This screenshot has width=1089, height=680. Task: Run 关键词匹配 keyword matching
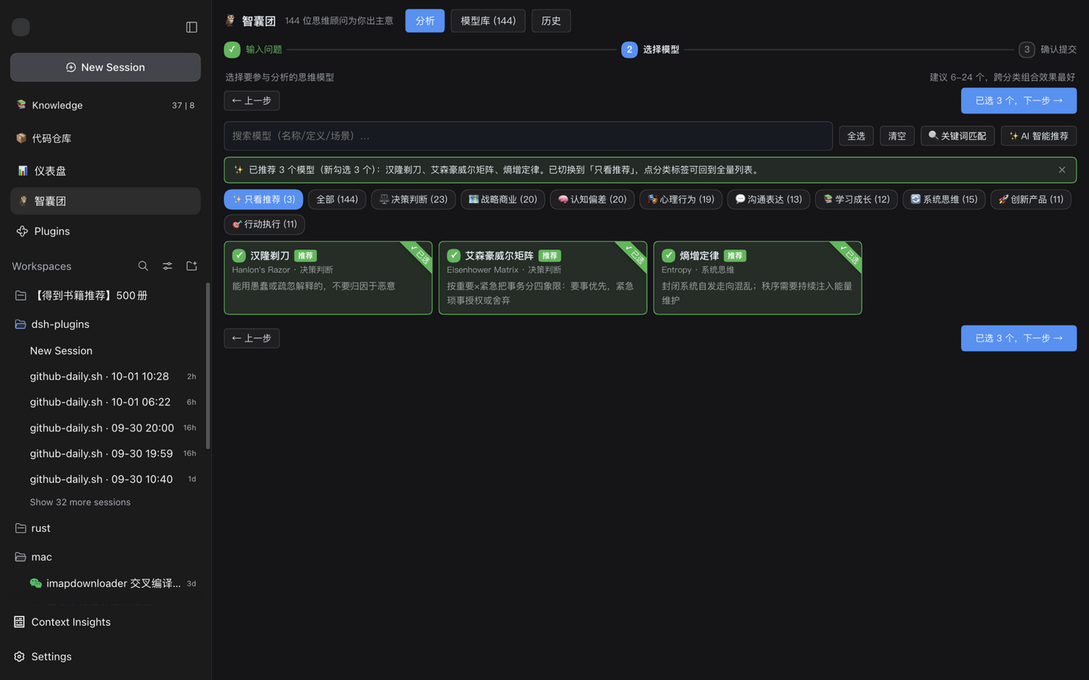pyautogui.click(x=957, y=136)
